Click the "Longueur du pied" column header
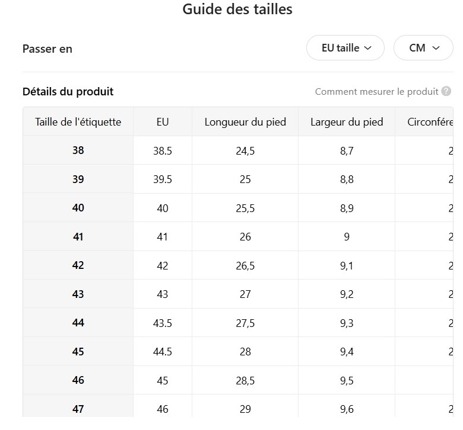The image size is (463, 430). (x=245, y=122)
